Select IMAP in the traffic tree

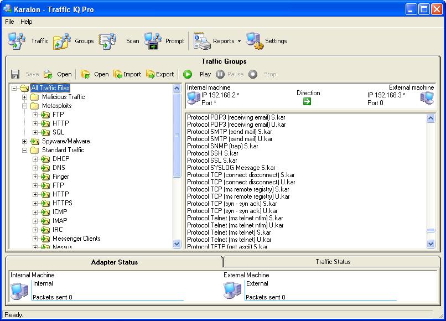coord(60,221)
